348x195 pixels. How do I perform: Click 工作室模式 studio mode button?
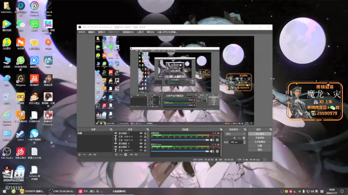(x=260, y=142)
